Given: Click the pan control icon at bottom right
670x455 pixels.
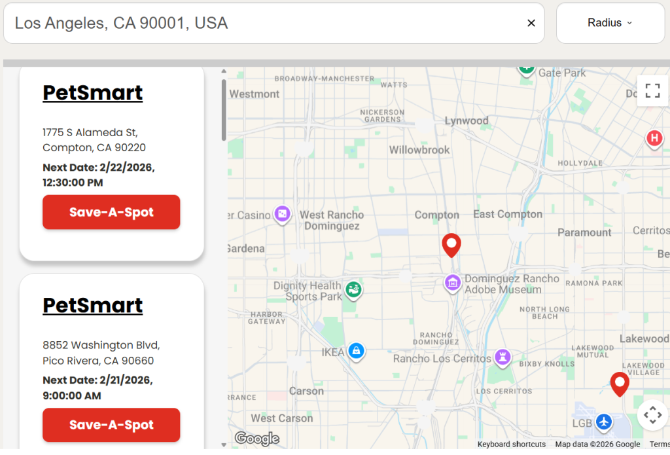Looking at the screenshot, I should 652,415.
